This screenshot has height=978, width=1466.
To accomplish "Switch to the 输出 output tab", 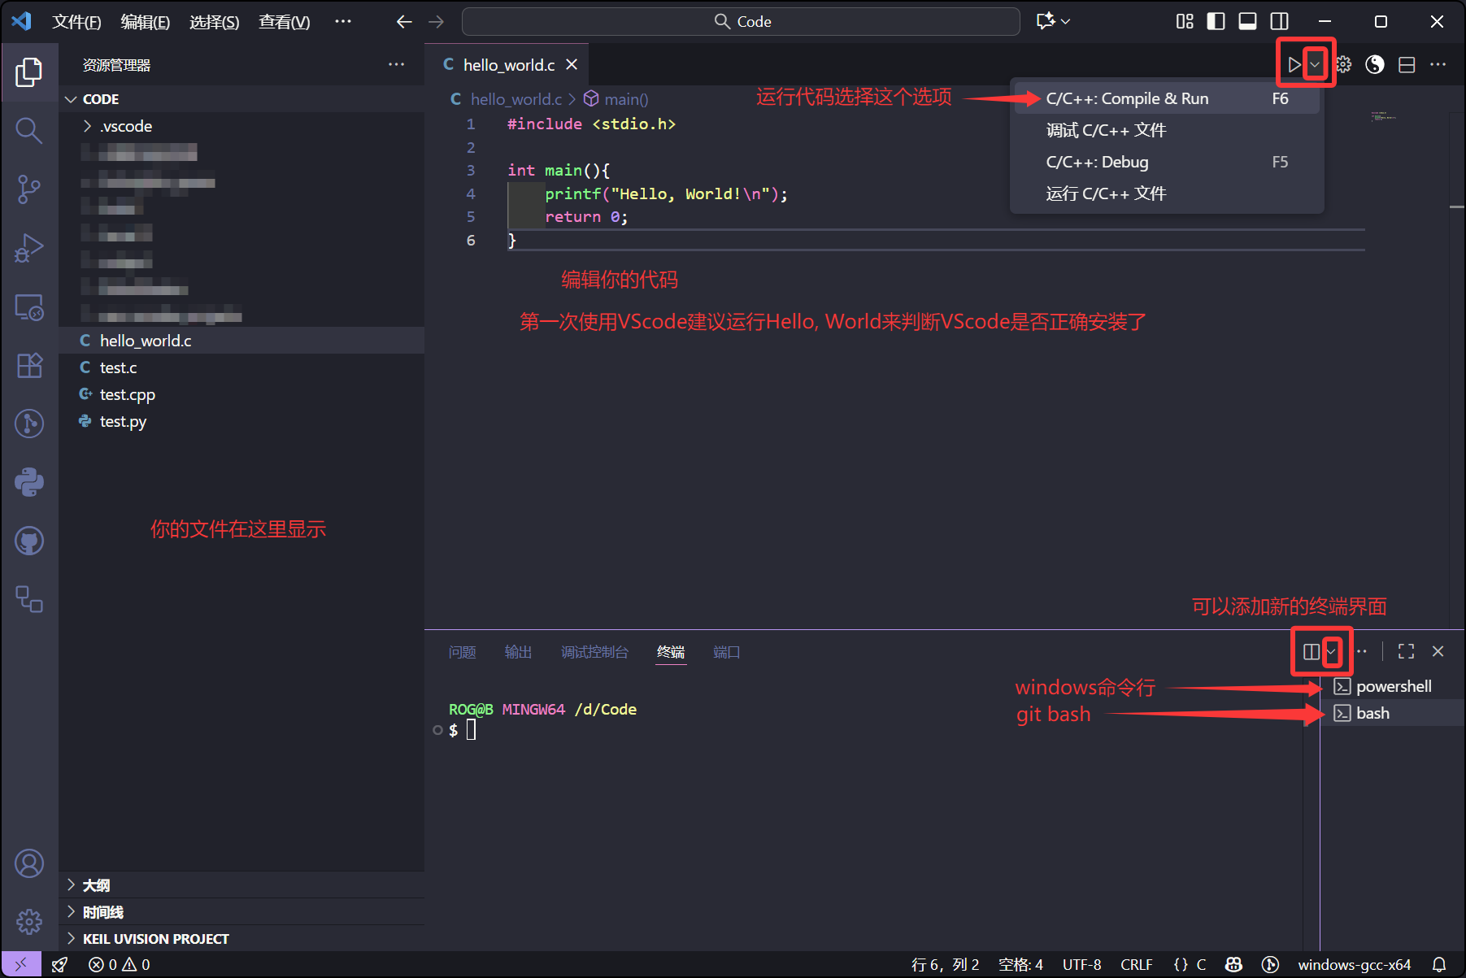I will [518, 652].
